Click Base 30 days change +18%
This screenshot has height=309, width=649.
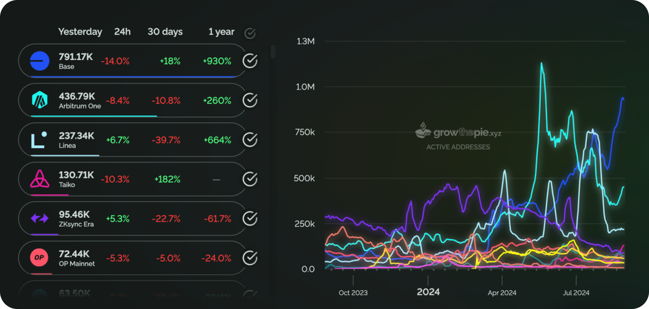(170, 61)
